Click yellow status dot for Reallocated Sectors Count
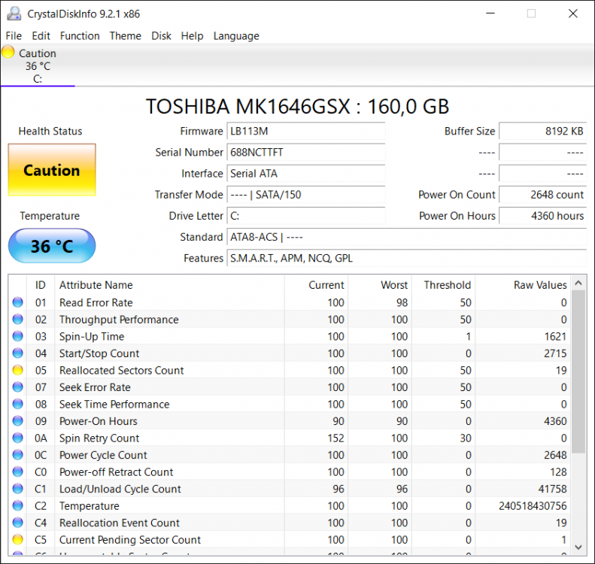This screenshot has width=595, height=564. 18,371
